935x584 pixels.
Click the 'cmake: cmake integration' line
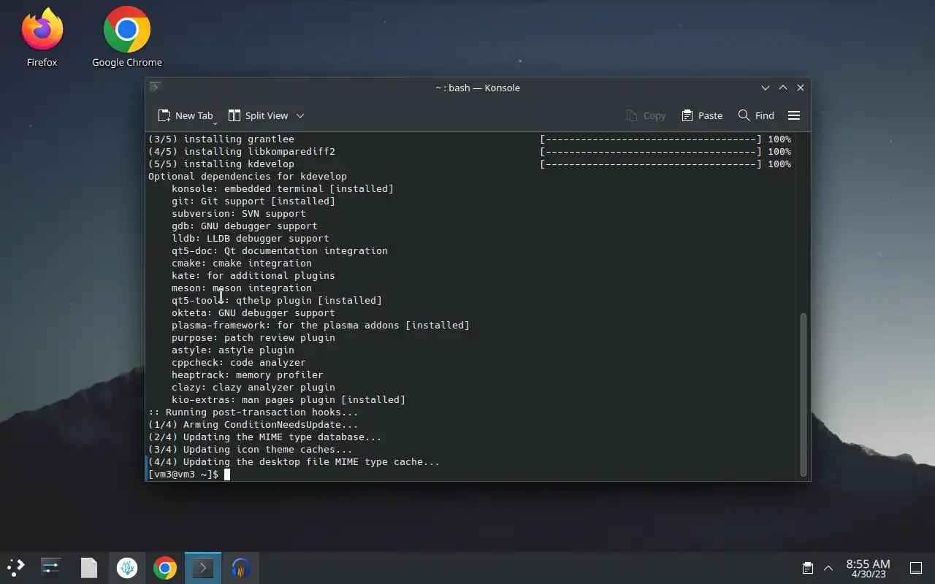pyautogui.click(x=242, y=264)
